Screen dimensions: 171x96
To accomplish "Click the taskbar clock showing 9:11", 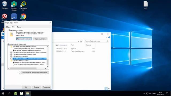I will [160, 93].
